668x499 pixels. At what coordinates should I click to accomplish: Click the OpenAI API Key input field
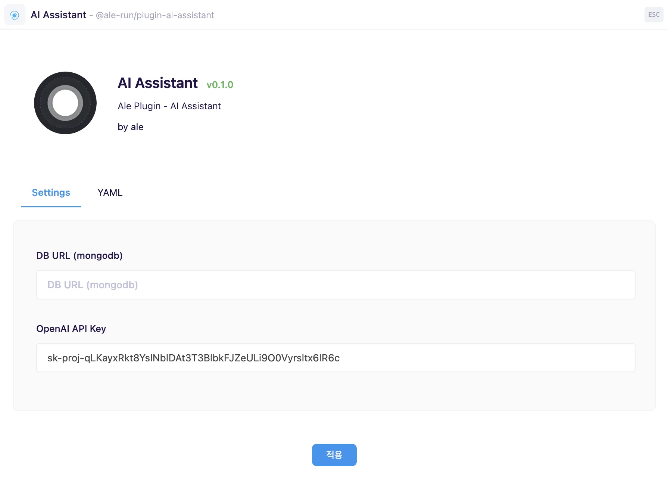pos(335,357)
